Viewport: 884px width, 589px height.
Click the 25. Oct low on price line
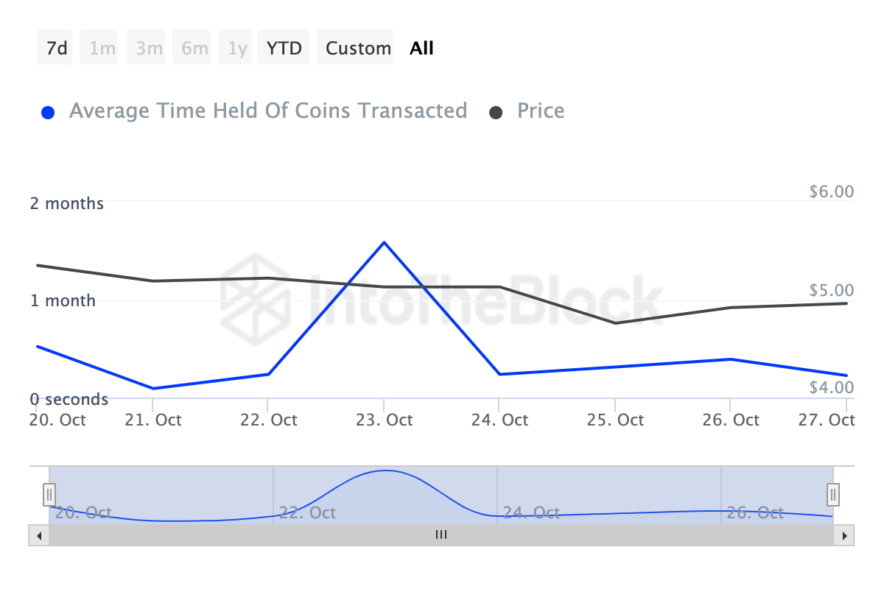coord(615,322)
